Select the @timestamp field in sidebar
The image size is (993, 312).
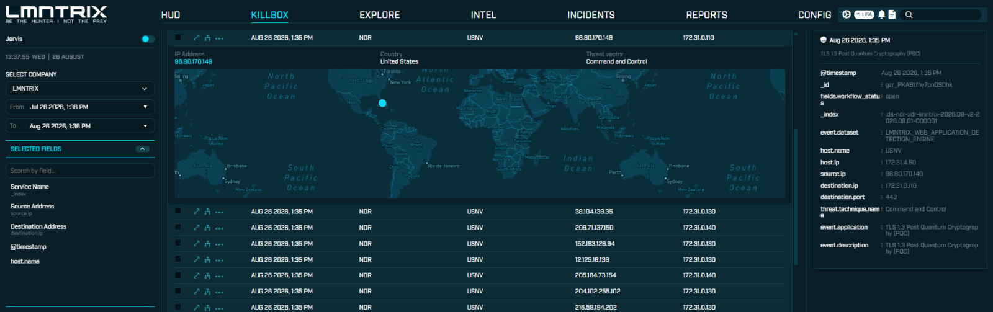29,247
